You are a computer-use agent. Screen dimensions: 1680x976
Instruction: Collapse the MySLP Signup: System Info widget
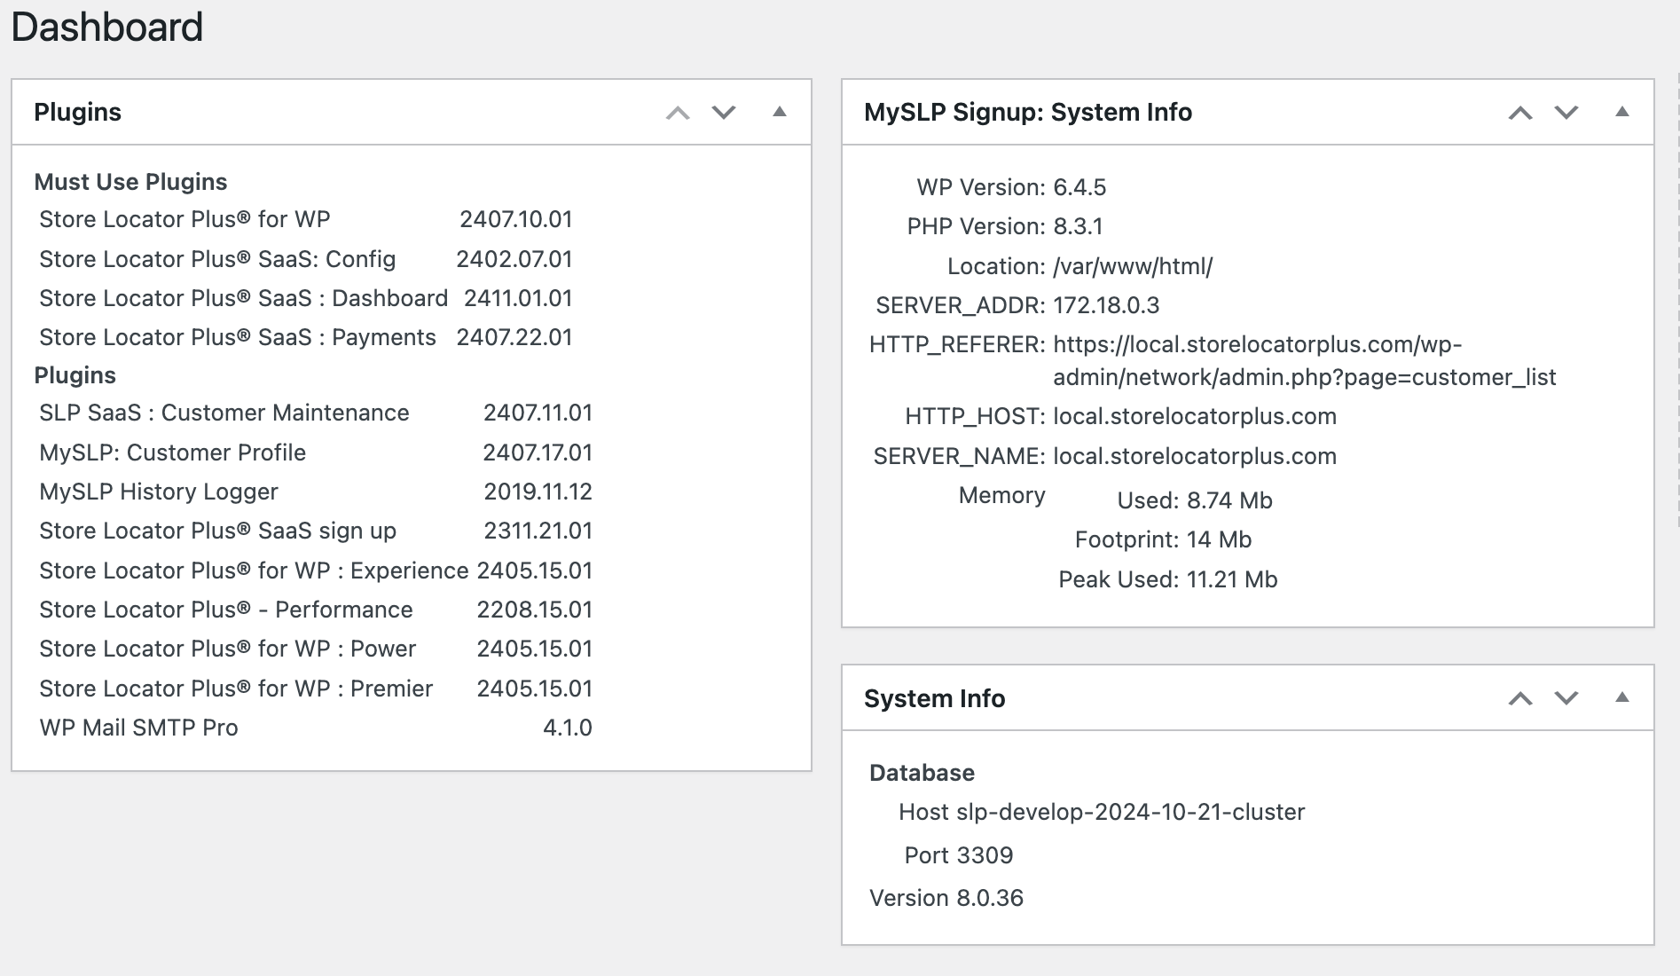click(1622, 112)
